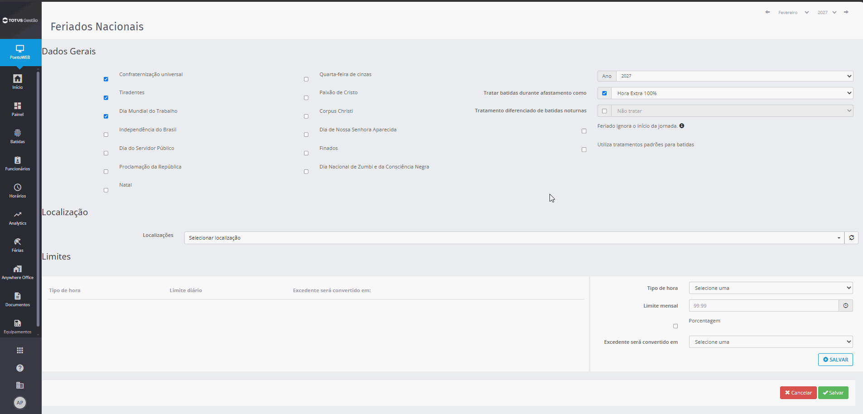Uncheck Tiradentes holiday

(x=106, y=98)
